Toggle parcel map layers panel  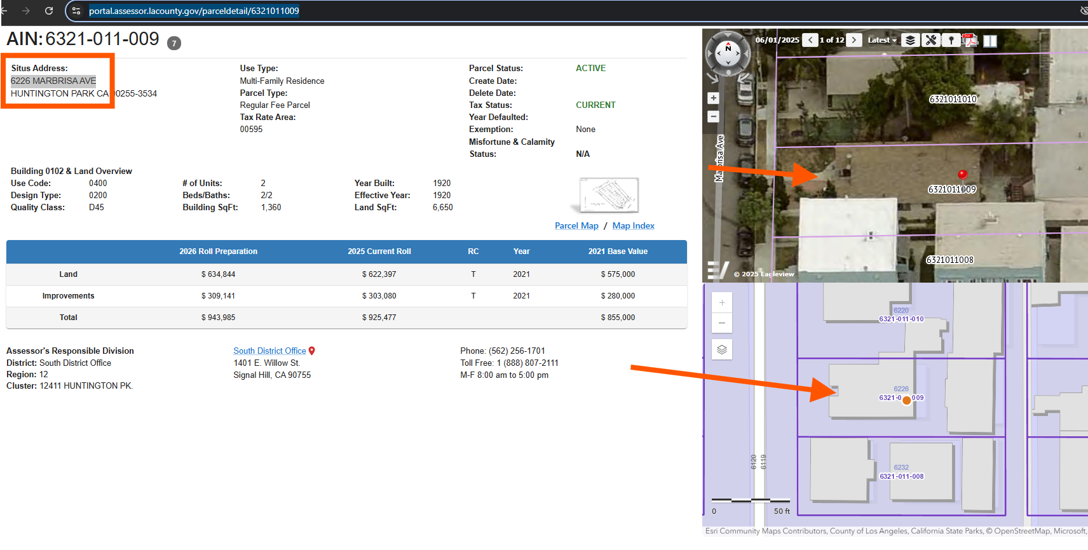[722, 349]
